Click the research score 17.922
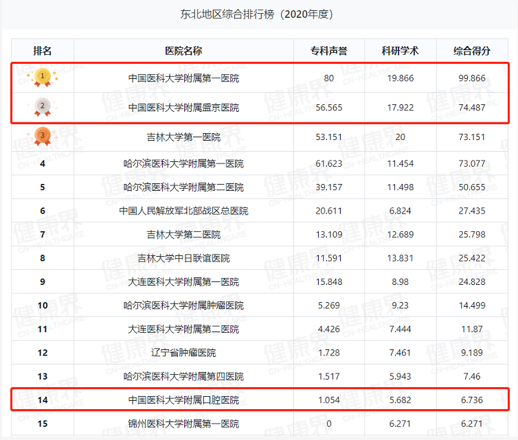518x440 pixels. 401,108
